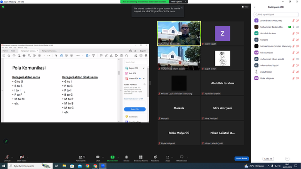Open the Edit menu in Acrobat
Viewport: 301px width, 169px height.
click(6, 47)
